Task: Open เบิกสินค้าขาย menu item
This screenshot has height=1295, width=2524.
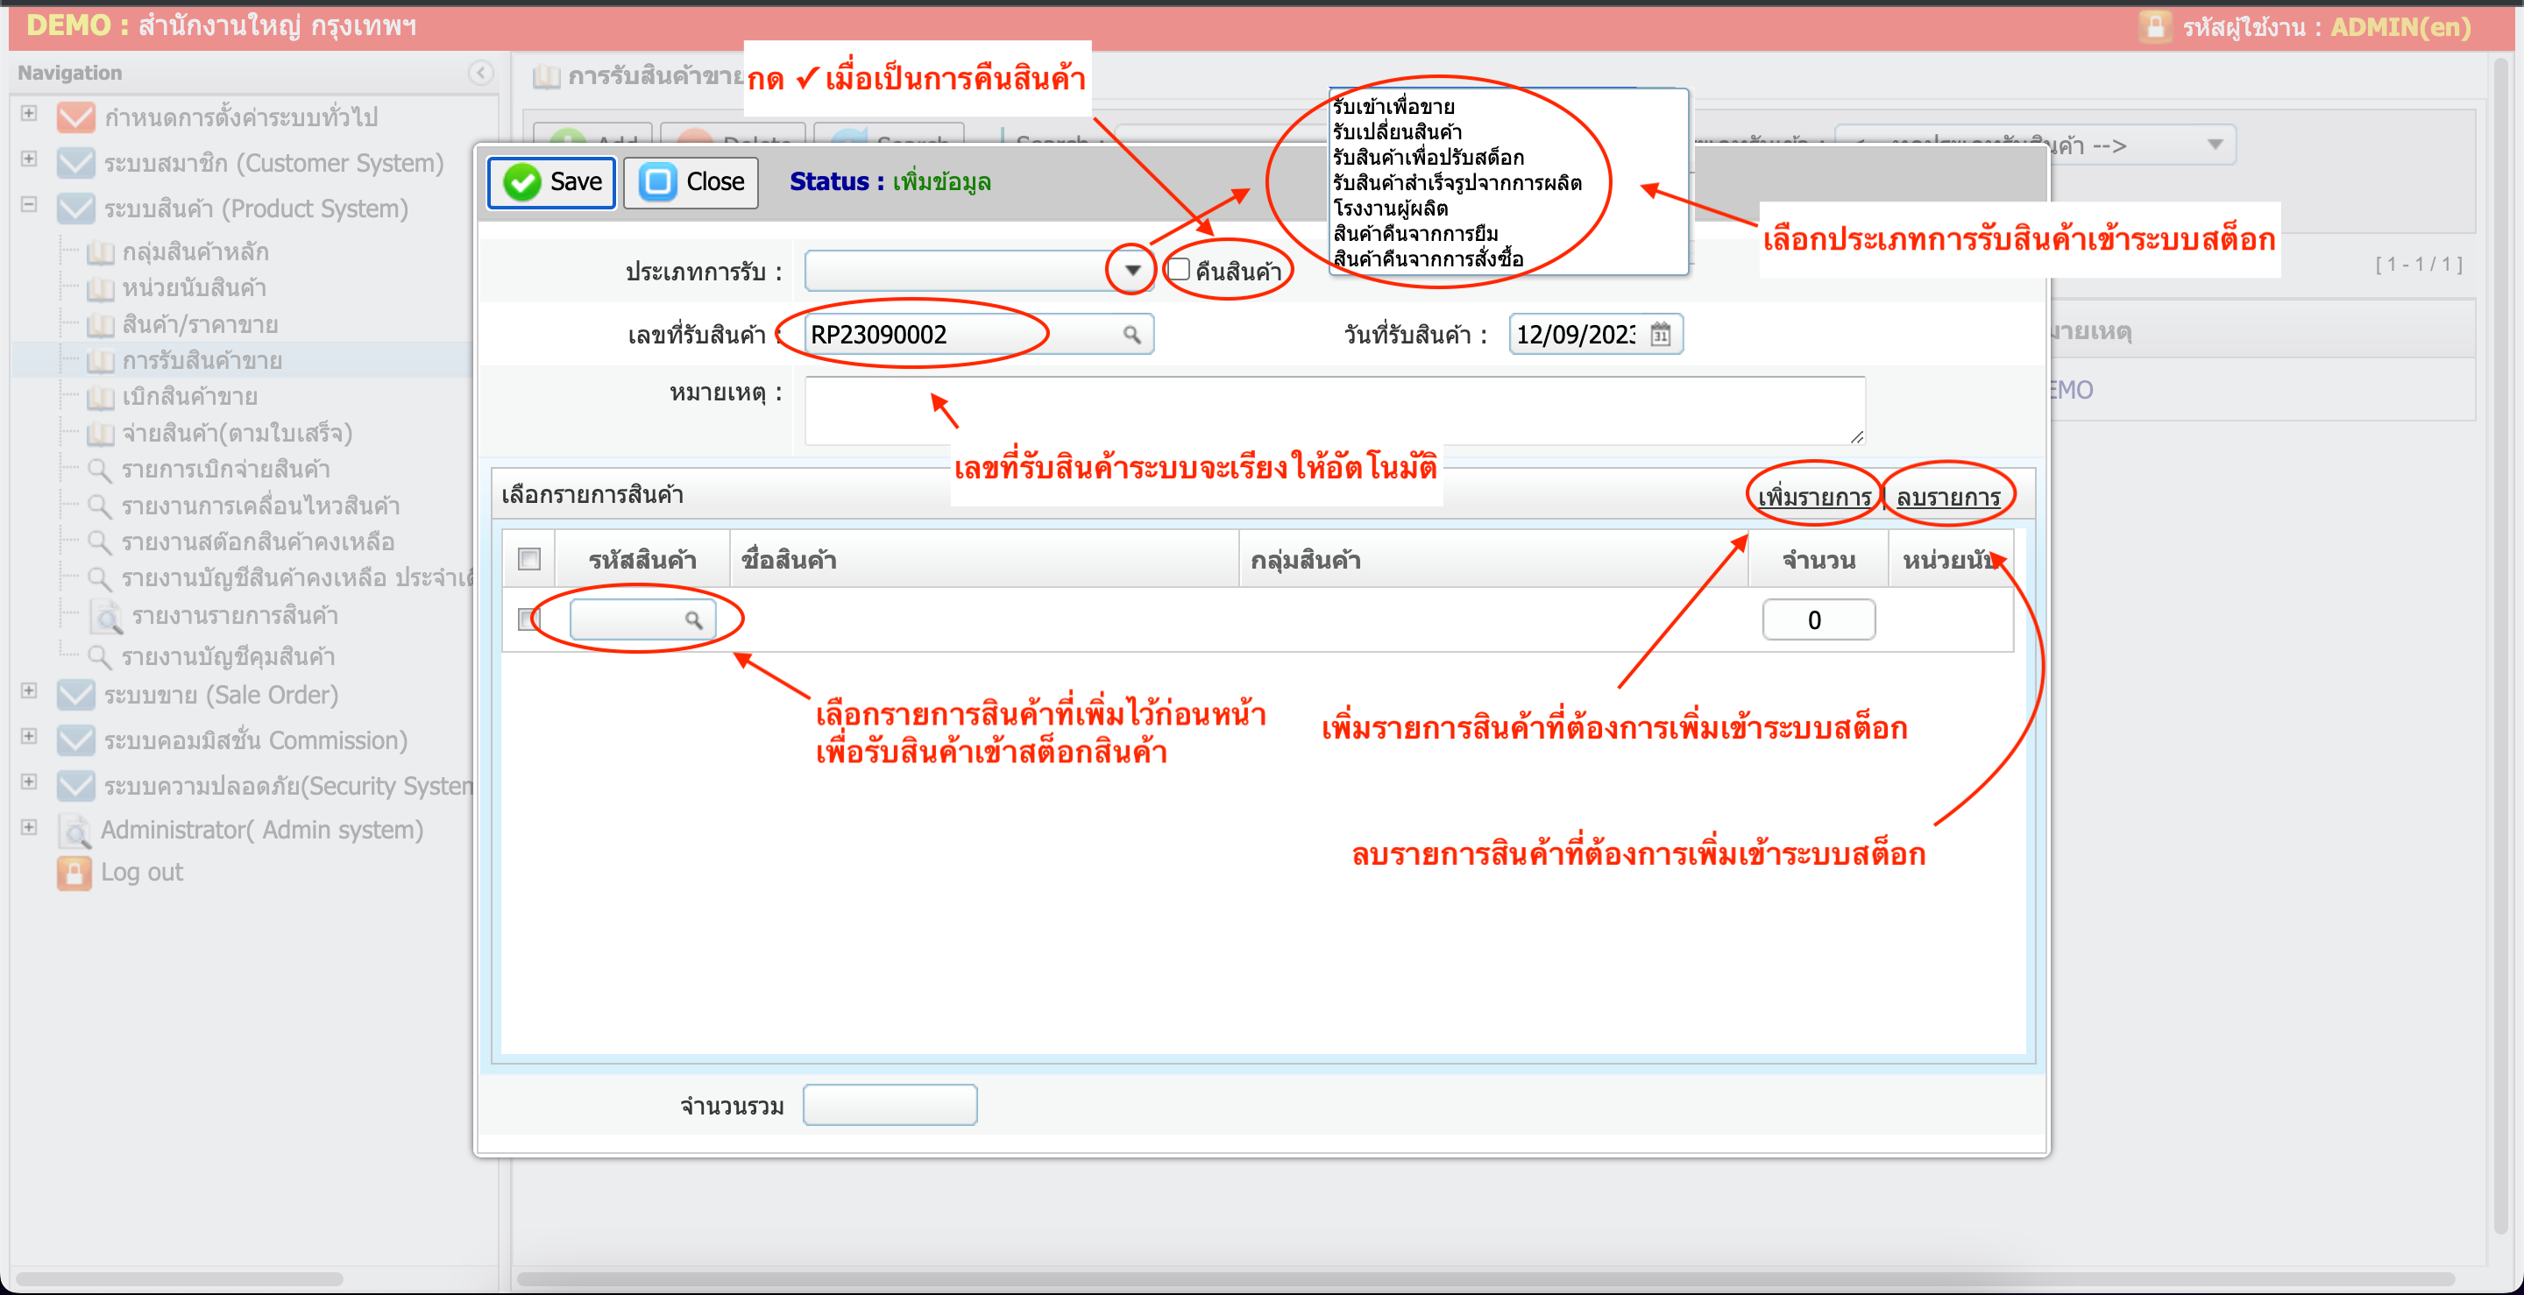Action: (189, 397)
